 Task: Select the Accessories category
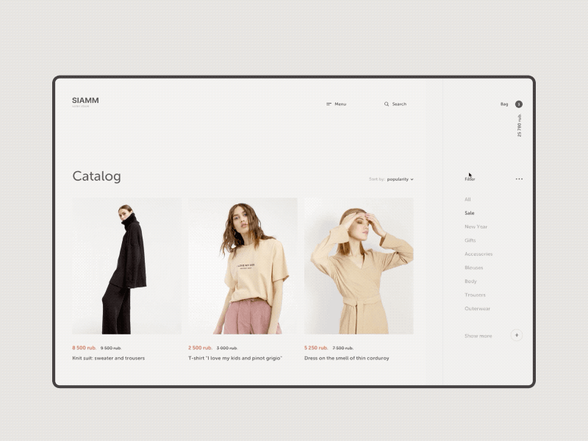click(478, 254)
